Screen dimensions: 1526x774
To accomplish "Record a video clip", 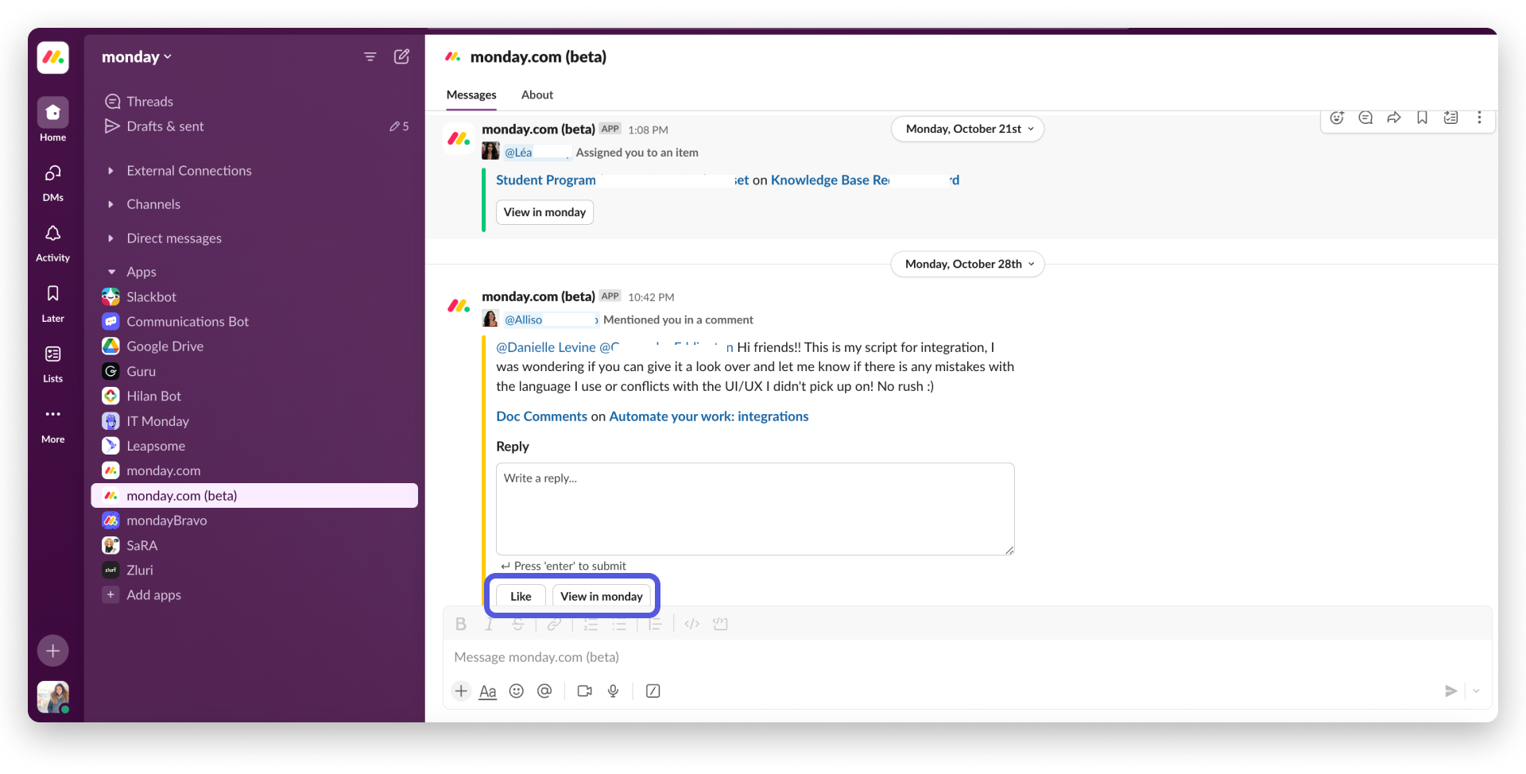I will pos(585,691).
